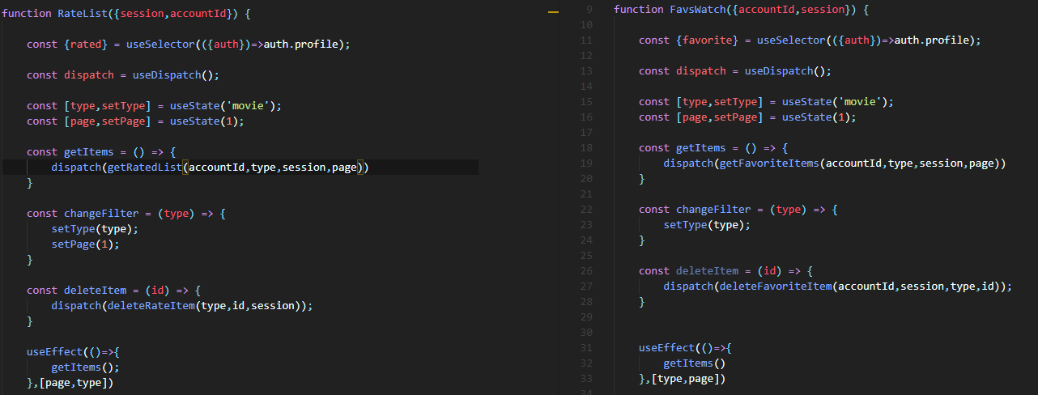The image size is (1038, 395).
Task: Click setPage(1) inside left pane changeFilter
Action: pyautogui.click(x=86, y=244)
